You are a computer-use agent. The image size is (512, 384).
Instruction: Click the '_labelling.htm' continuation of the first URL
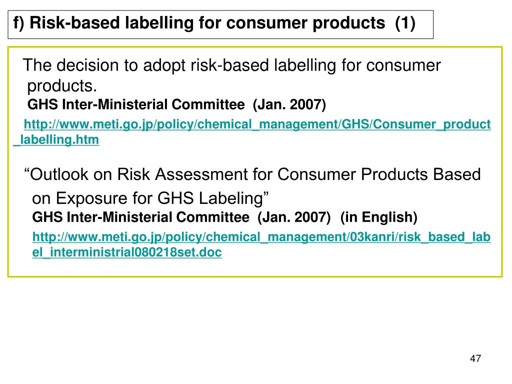click(x=56, y=140)
